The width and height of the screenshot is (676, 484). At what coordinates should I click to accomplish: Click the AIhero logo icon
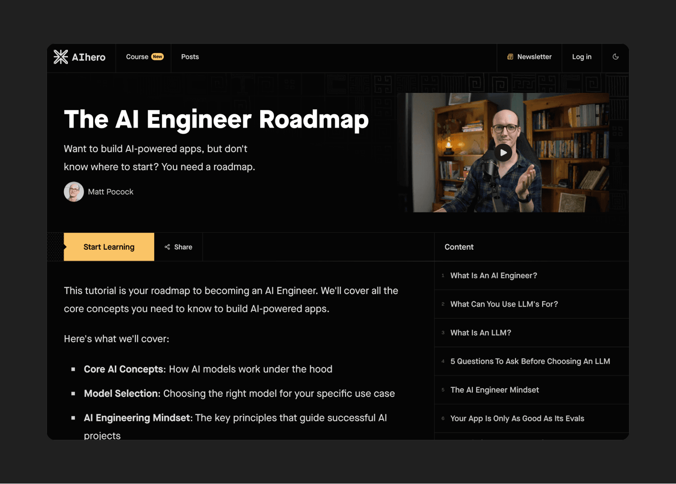(x=61, y=57)
